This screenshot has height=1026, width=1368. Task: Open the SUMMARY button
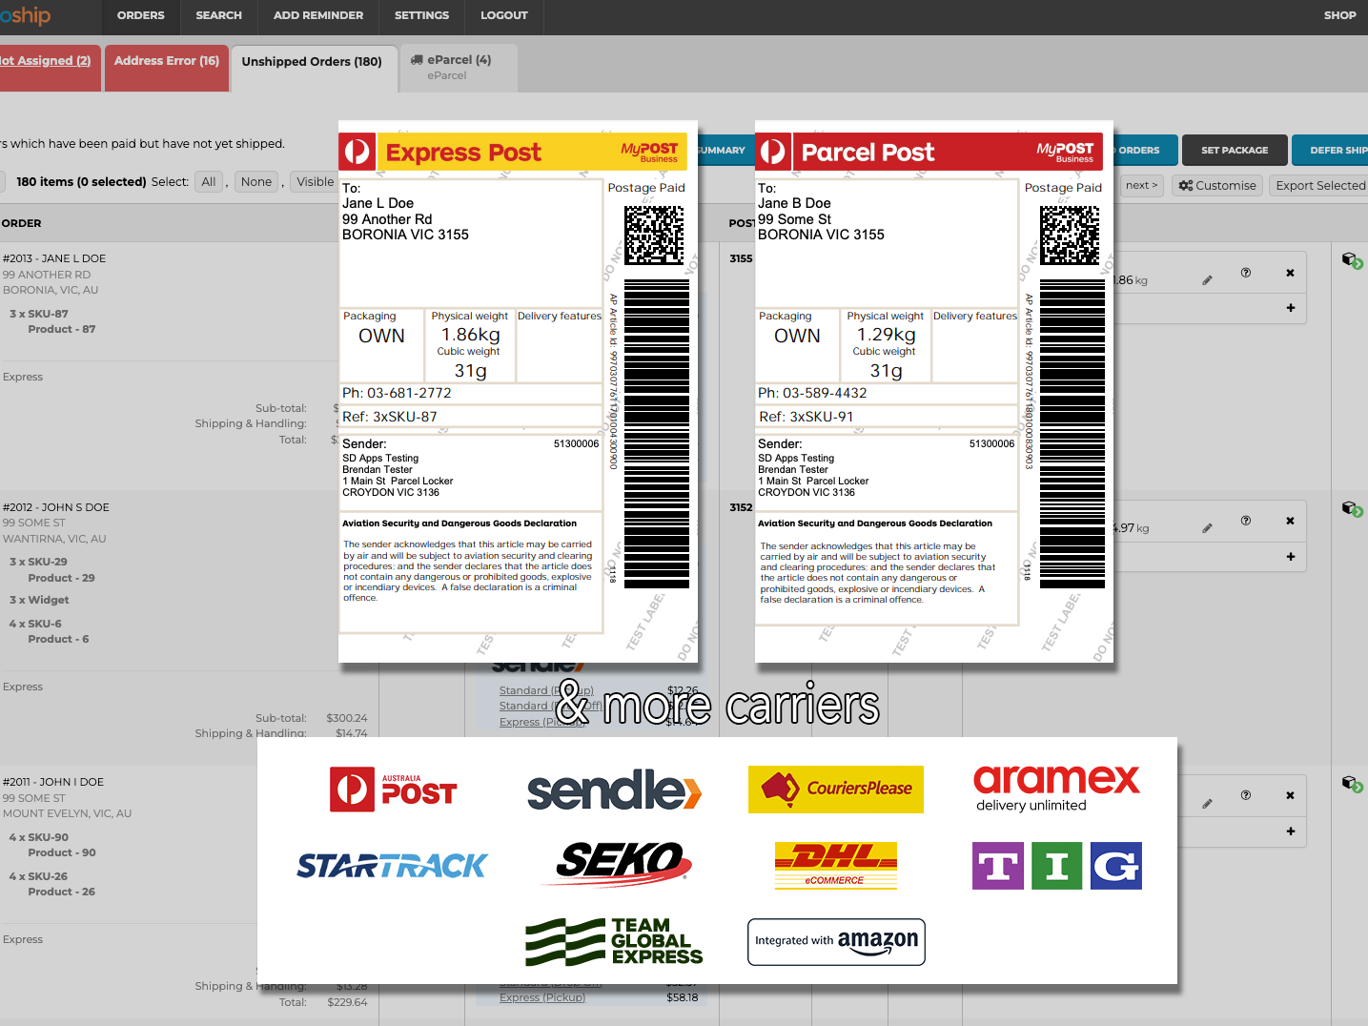[x=723, y=151]
